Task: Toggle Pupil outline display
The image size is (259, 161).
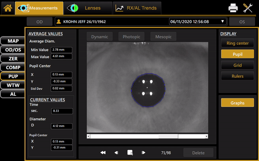Action: 237,54
